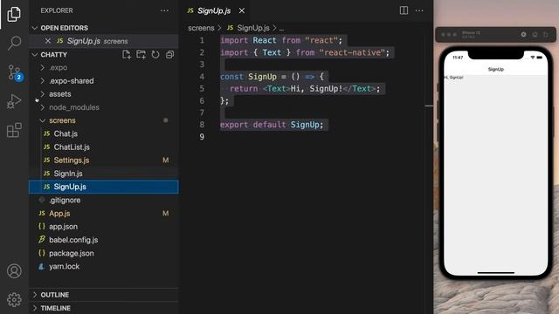Open the Manage gear icon

[14, 299]
